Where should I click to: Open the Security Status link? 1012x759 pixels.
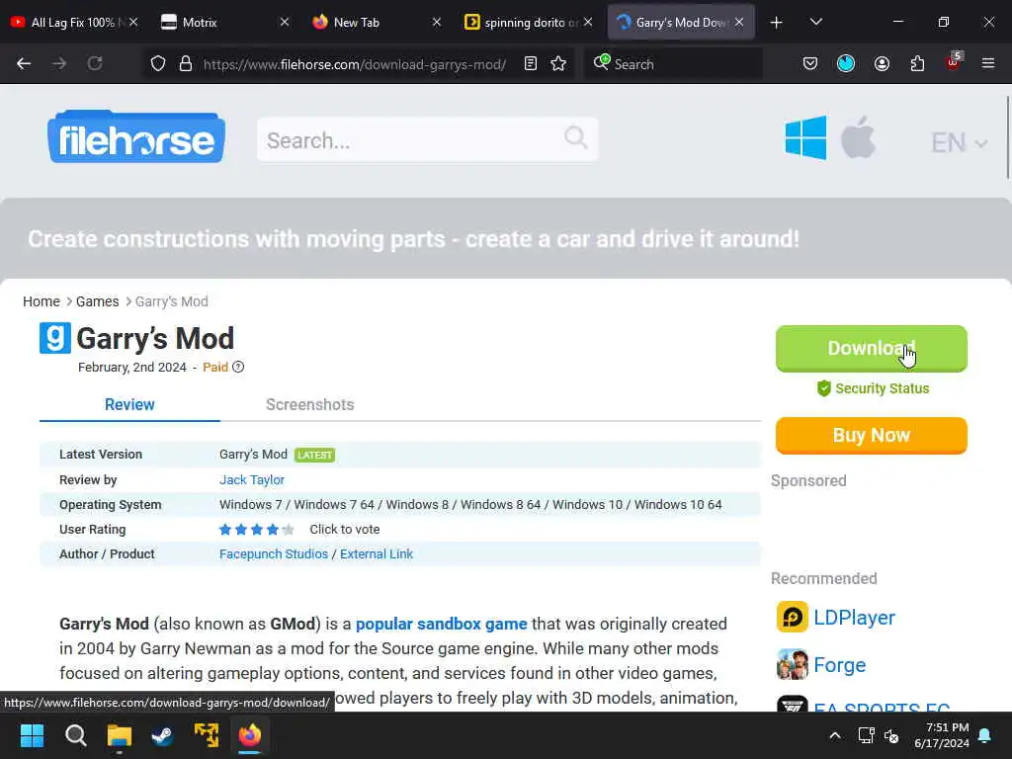coord(873,388)
